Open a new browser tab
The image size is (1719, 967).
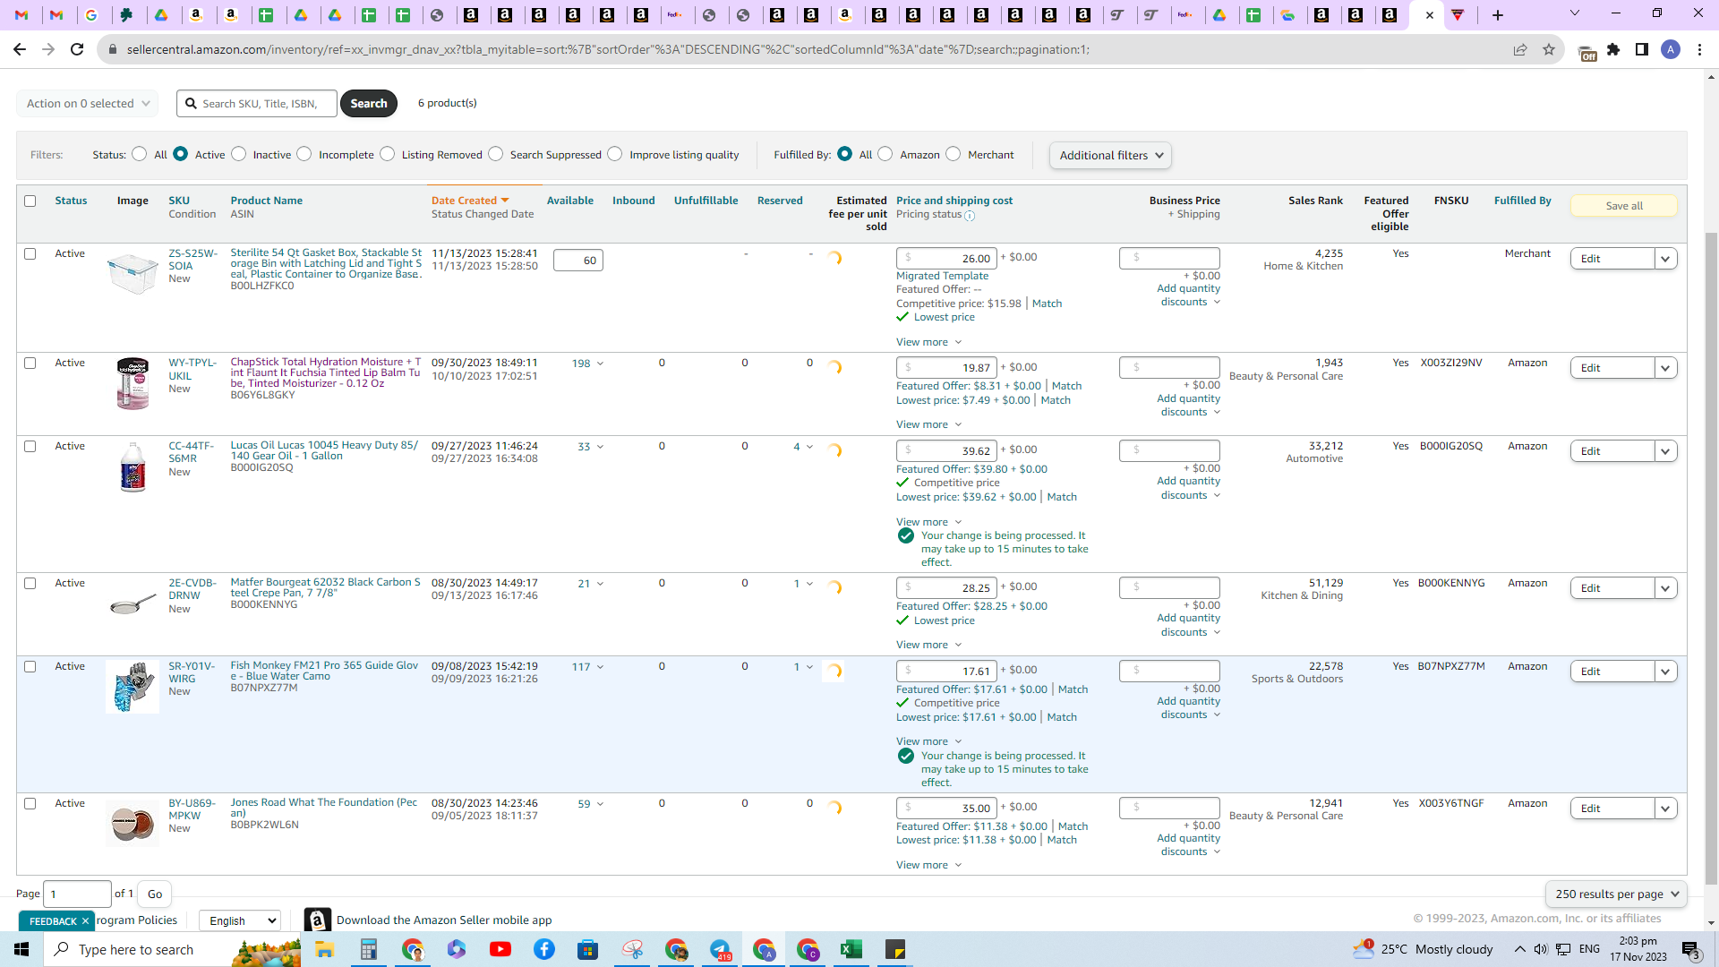(x=1498, y=14)
